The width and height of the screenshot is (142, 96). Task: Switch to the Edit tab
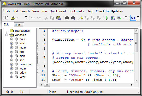(8, 24)
